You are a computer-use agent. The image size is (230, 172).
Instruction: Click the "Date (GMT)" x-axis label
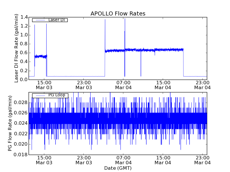[118, 168]
